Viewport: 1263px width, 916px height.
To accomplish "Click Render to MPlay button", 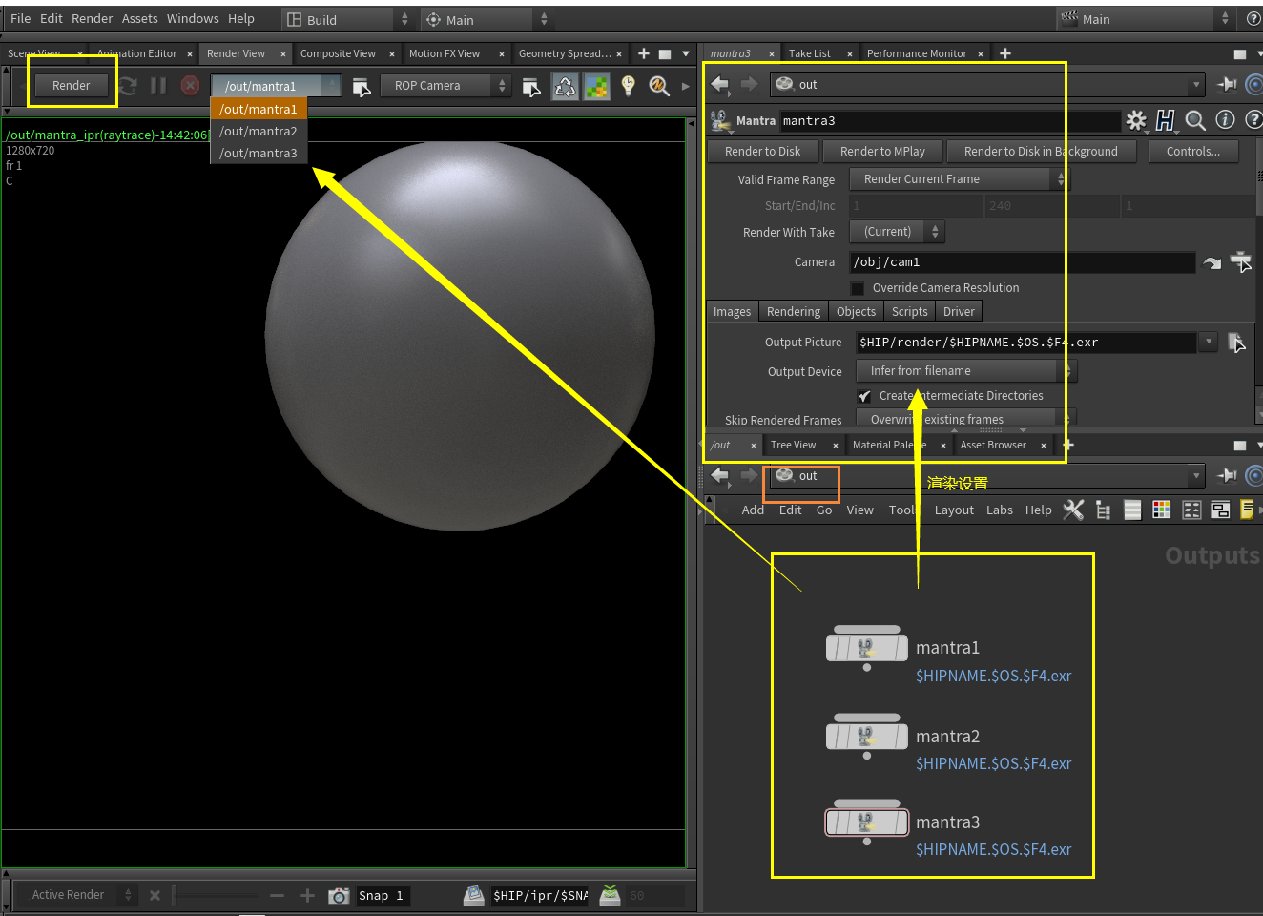I will pos(882,151).
